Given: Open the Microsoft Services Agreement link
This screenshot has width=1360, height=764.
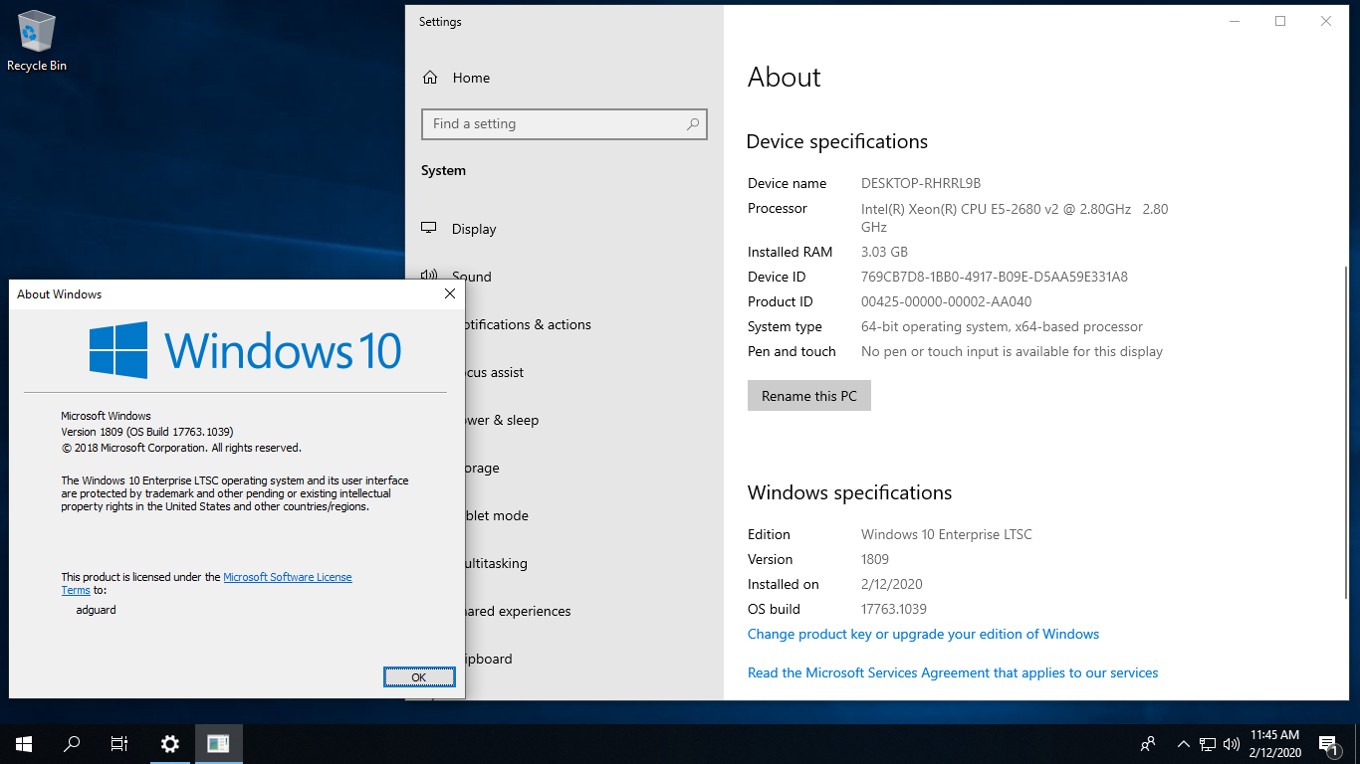Looking at the screenshot, I should [x=953, y=672].
